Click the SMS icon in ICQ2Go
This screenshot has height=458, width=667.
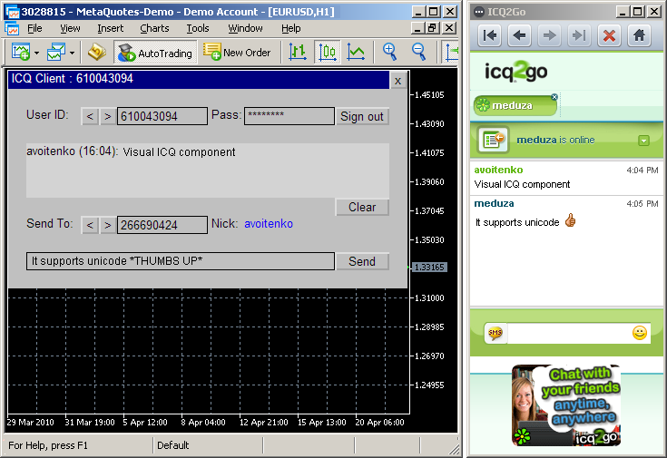(495, 333)
